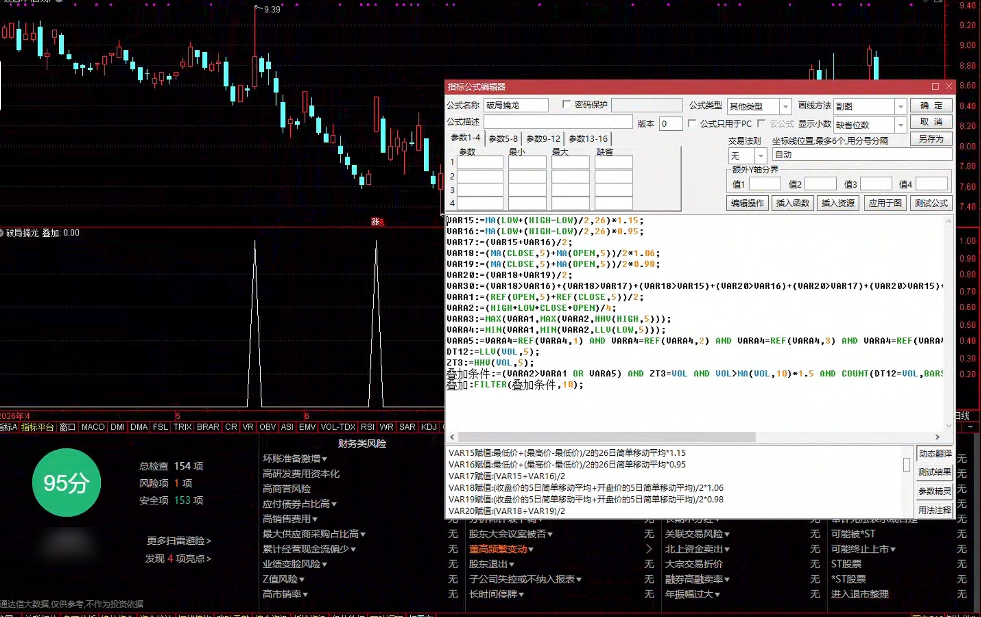The image size is (981, 617).
Task: Select the 指标平台 tab
Action: [37, 427]
